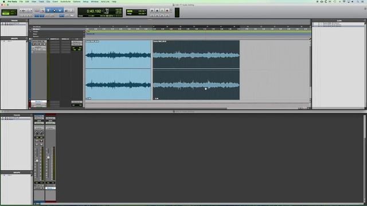
Task: Add a meter change with the Meter ruler plus
Action: click(84, 34)
